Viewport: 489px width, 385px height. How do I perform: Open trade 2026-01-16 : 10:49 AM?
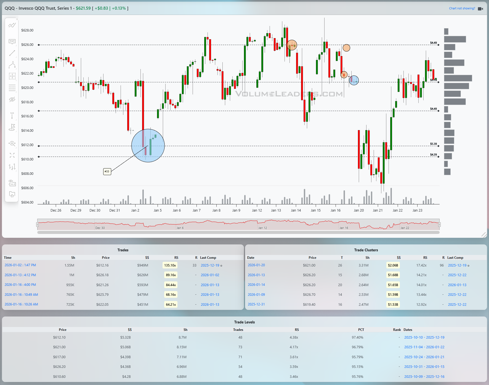tap(21, 295)
